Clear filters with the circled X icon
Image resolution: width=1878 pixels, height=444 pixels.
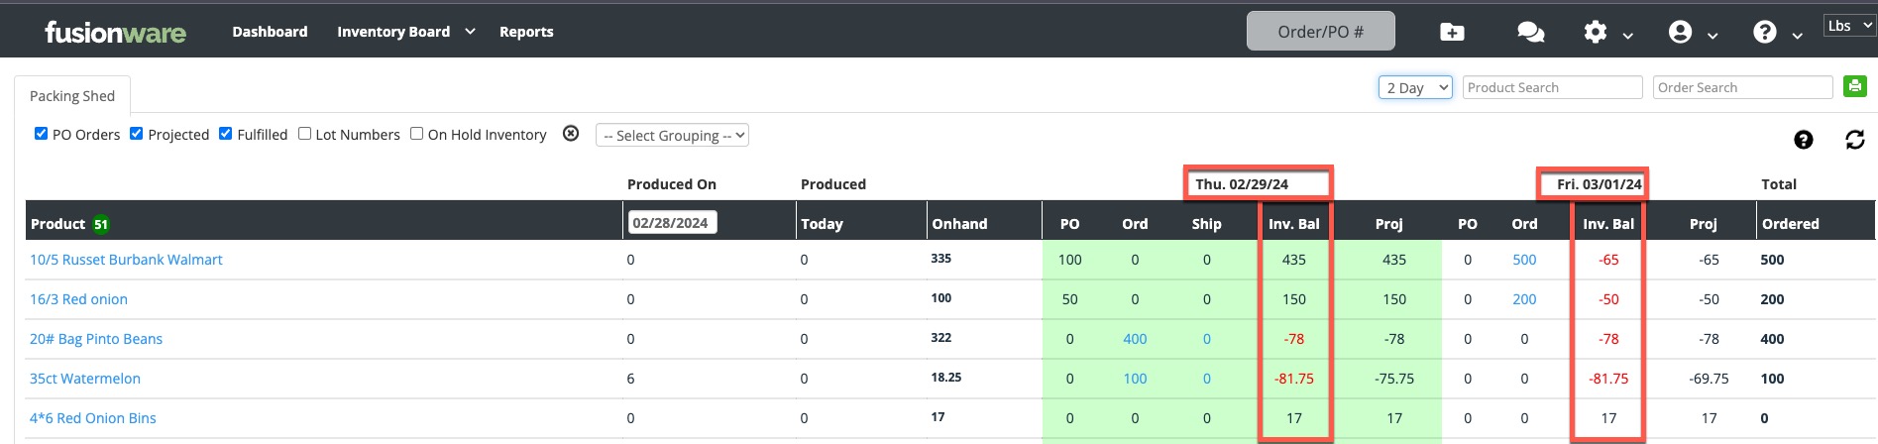571,134
